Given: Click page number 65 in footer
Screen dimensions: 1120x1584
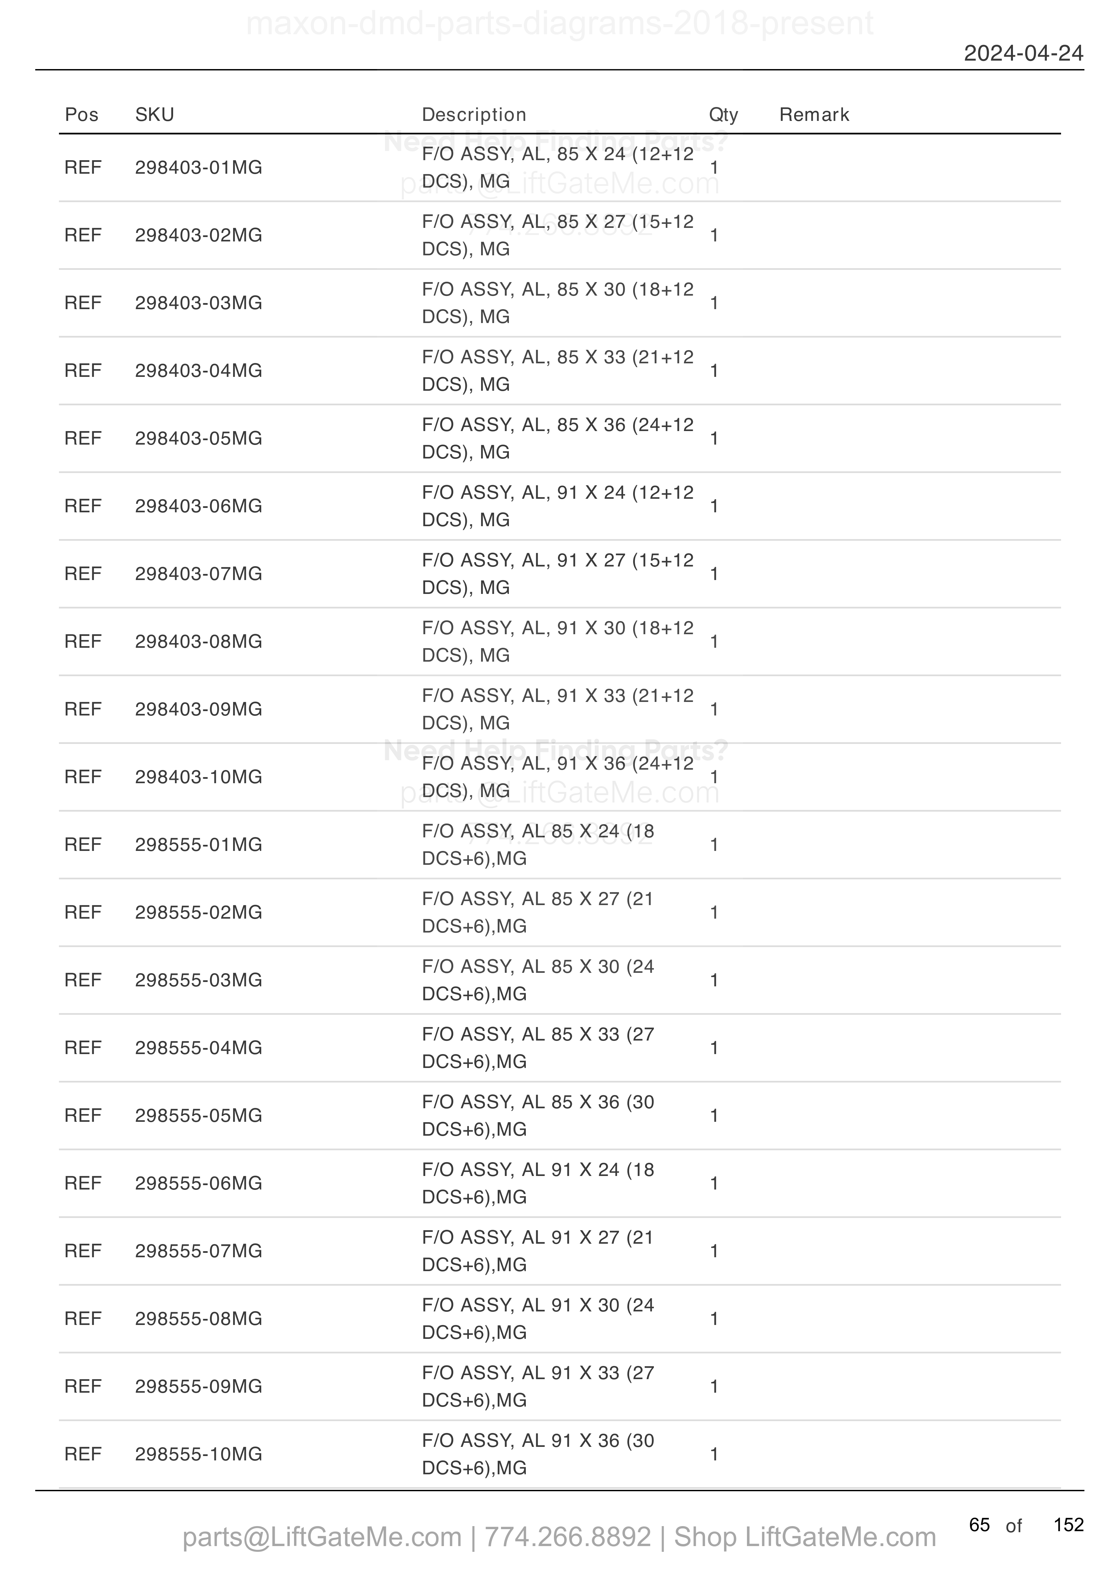Looking at the screenshot, I should coord(979,1524).
